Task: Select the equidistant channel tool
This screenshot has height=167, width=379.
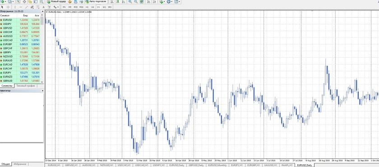Action: (x=32, y=7)
